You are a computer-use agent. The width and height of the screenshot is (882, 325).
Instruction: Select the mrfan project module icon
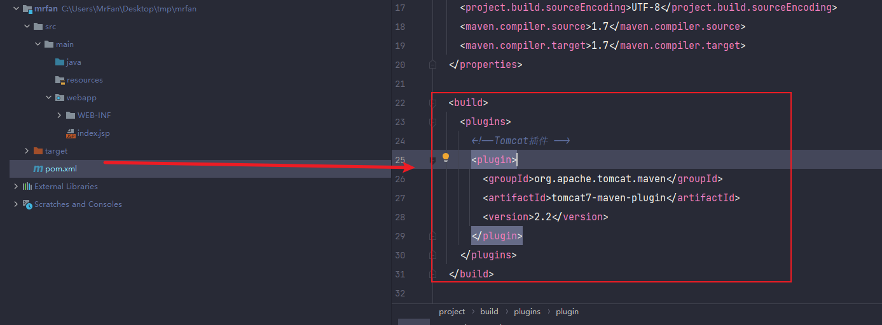tap(27, 9)
